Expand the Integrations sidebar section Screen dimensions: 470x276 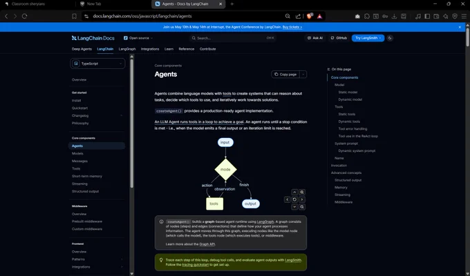click(122, 267)
